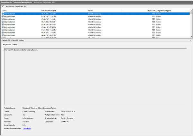This screenshot has width=193, height=136.
Task: Click info icon of 05.04.2023 08:50:01 row
Action: (3, 22)
